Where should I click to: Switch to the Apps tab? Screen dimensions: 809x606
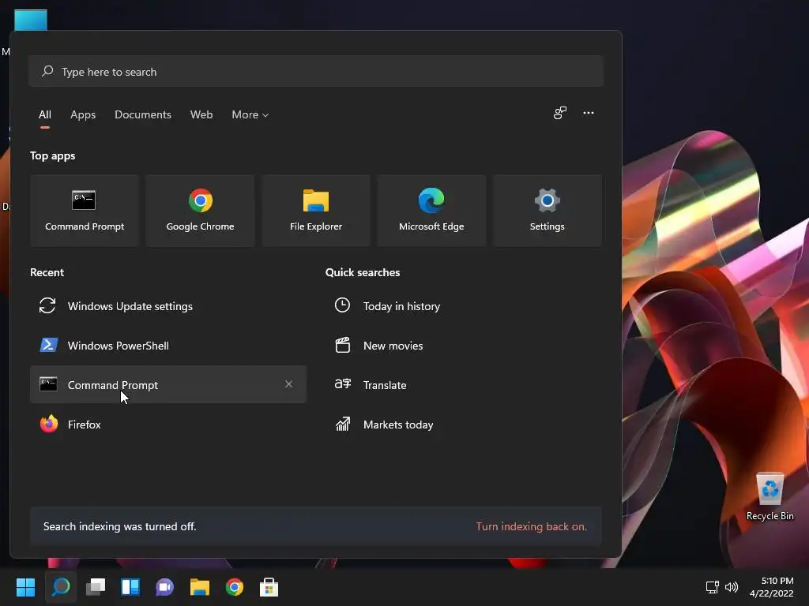(x=83, y=114)
